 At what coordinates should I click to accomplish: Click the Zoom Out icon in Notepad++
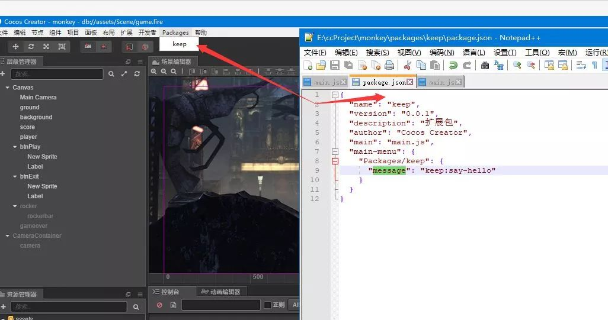(x=530, y=65)
